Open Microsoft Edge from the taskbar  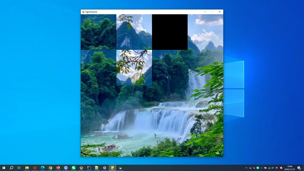coord(42,168)
